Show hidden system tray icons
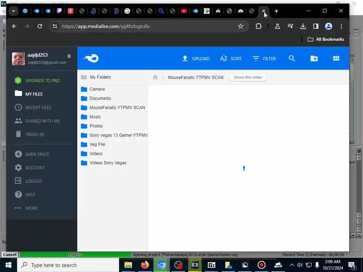363x272 pixels. click(292, 265)
